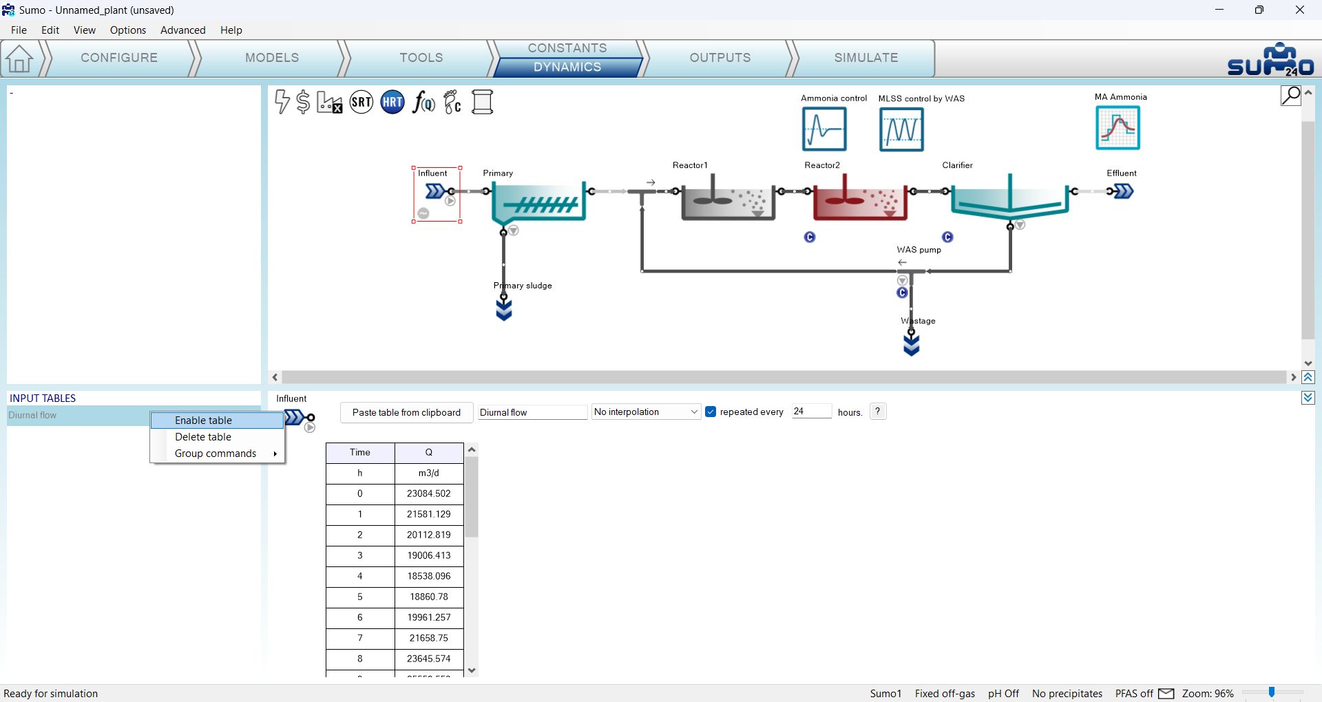Image resolution: width=1322 pixels, height=702 pixels.
Task: Open the energy lightning bolt tool
Action: click(282, 102)
